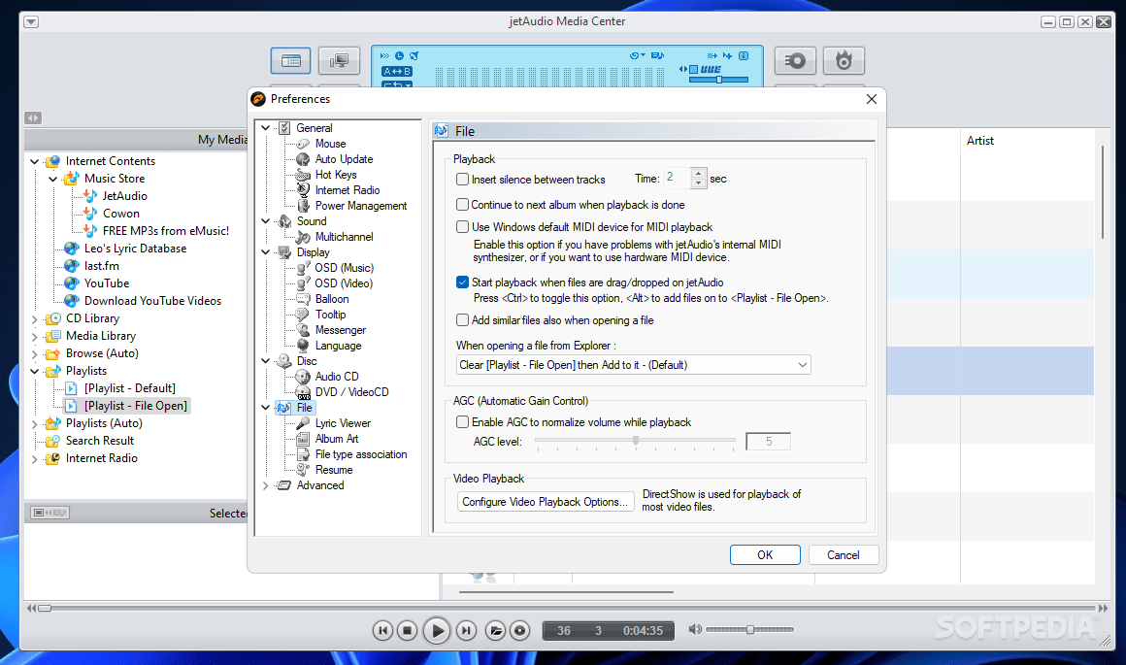The image size is (1126, 665).
Task: Uncheck Start playback on drag/drop option
Action: click(462, 283)
